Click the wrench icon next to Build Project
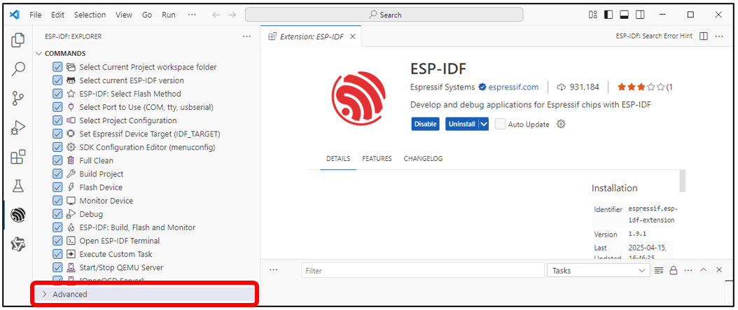 click(x=71, y=174)
